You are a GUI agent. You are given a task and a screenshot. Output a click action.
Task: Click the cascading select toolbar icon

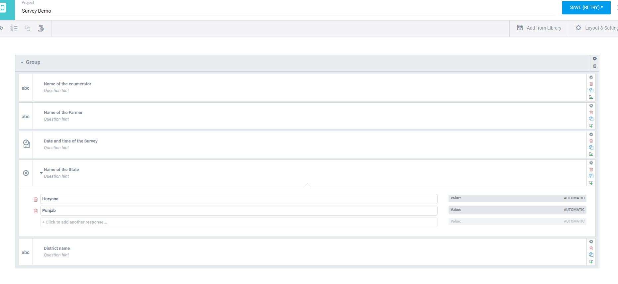41,28
